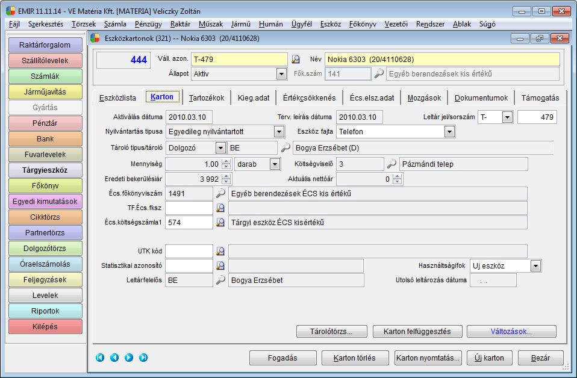Screen dimensions: 577x378
Task: Jump to first record navigation arrow
Action: pos(100,358)
